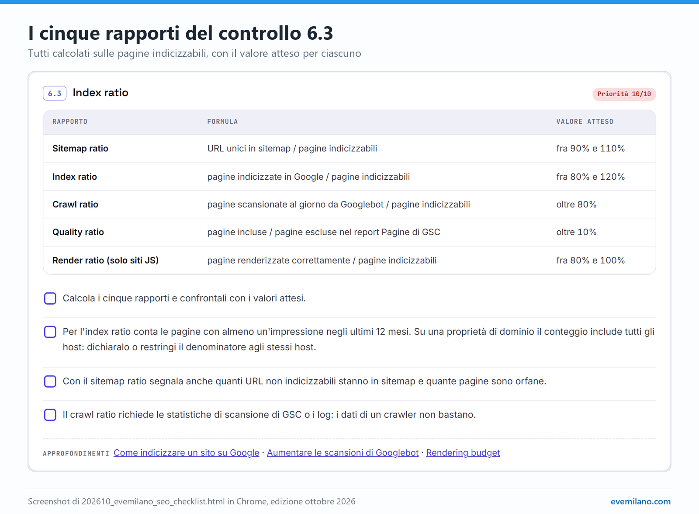This screenshot has height=514, width=699.
Task: Check the box for 'Per l'index ratio conta le pagine'
Action: 50,332
